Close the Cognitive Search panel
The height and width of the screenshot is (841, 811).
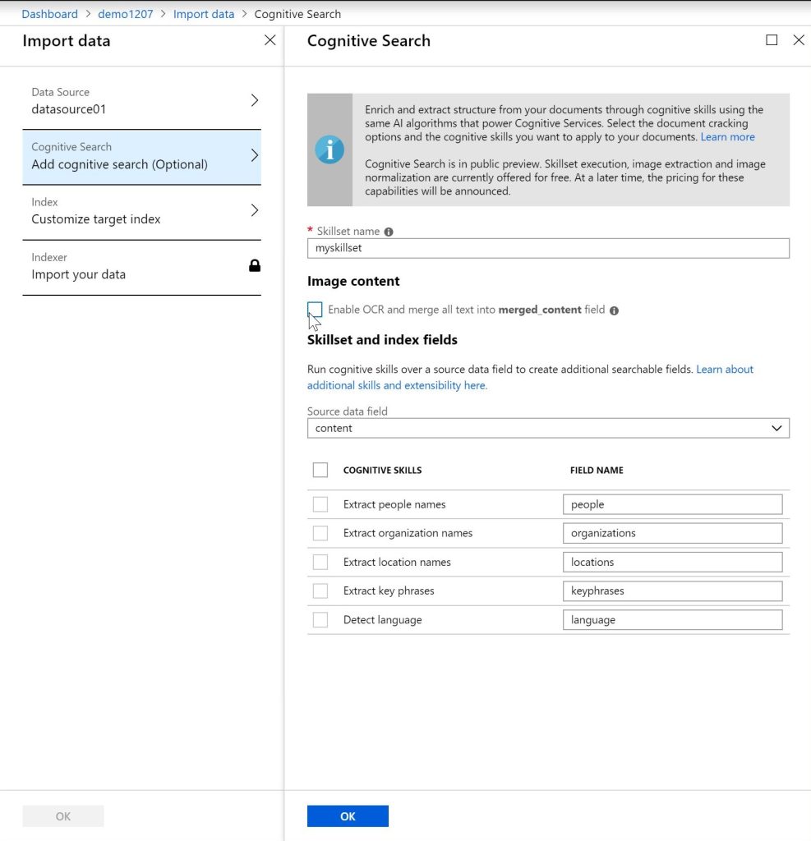[798, 40]
